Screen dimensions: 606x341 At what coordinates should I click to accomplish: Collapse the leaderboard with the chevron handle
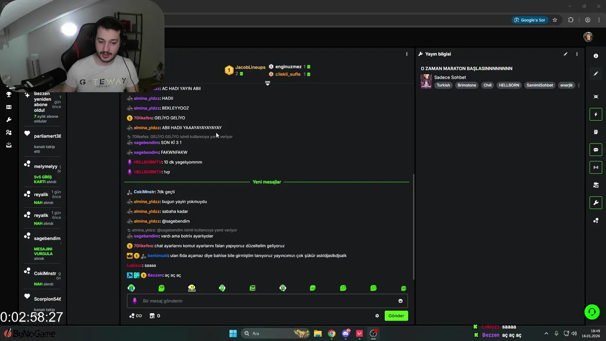coord(267,83)
